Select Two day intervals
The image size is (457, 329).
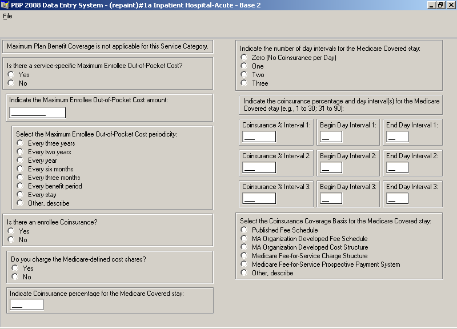tap(244, 75)
